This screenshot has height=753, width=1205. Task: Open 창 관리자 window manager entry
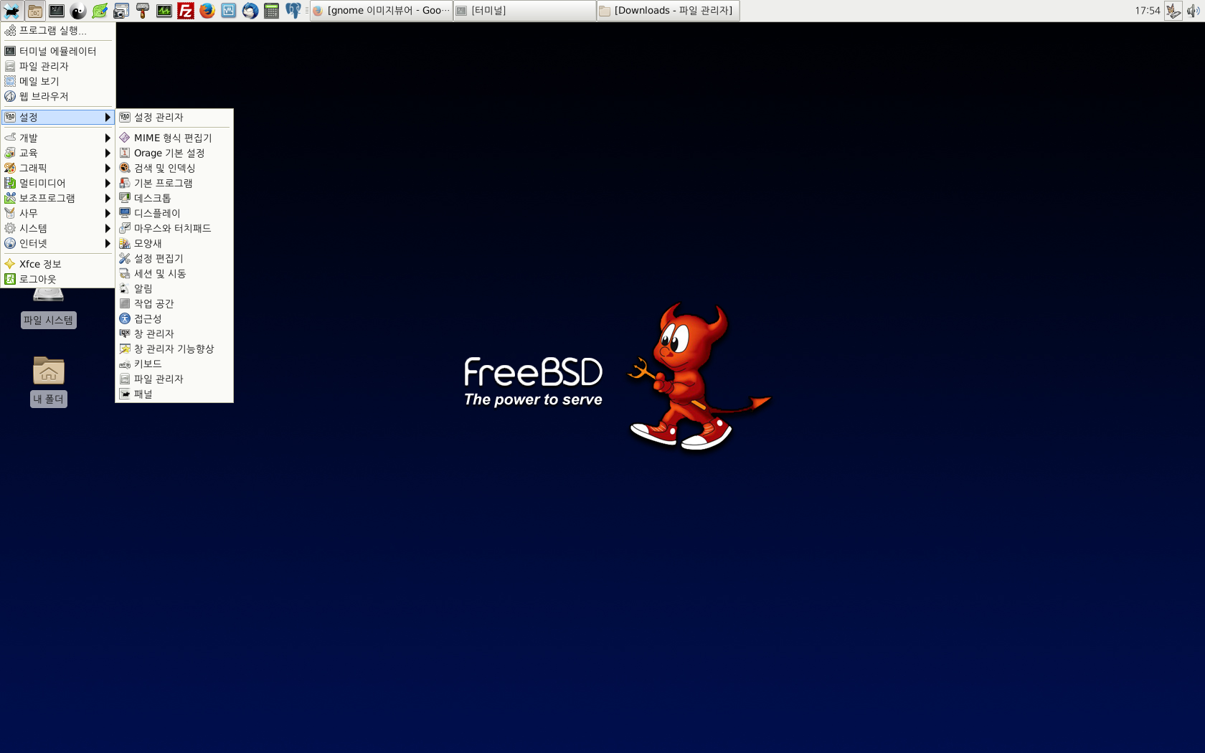[x=174, y=333]
